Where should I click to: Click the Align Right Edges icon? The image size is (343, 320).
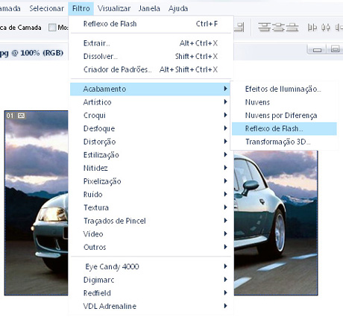coord(239,27)
